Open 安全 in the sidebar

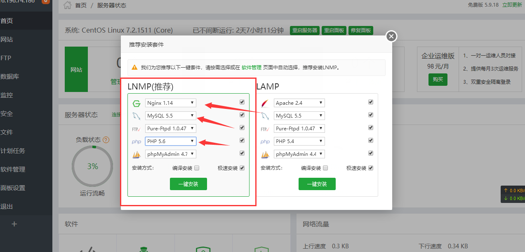[x=26, y=113]
